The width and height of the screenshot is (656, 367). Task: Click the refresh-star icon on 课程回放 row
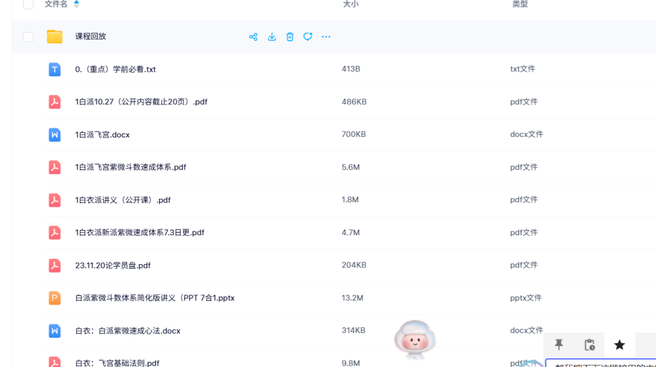[x=308, y=36]
